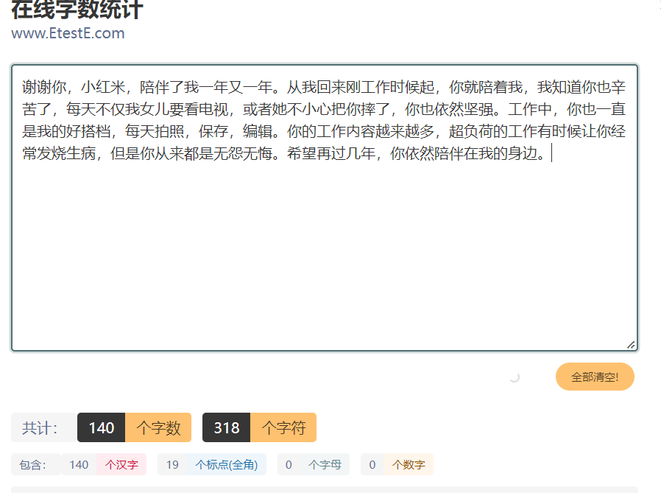The image size is (661, 493).
Task: Click the resize handle of the text area
Action: [631, 345]
